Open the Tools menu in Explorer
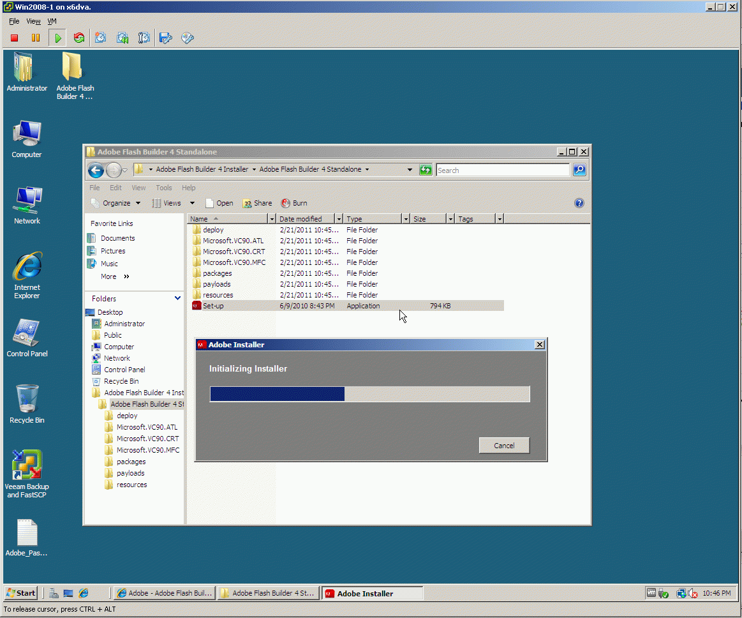 (164, 188)
